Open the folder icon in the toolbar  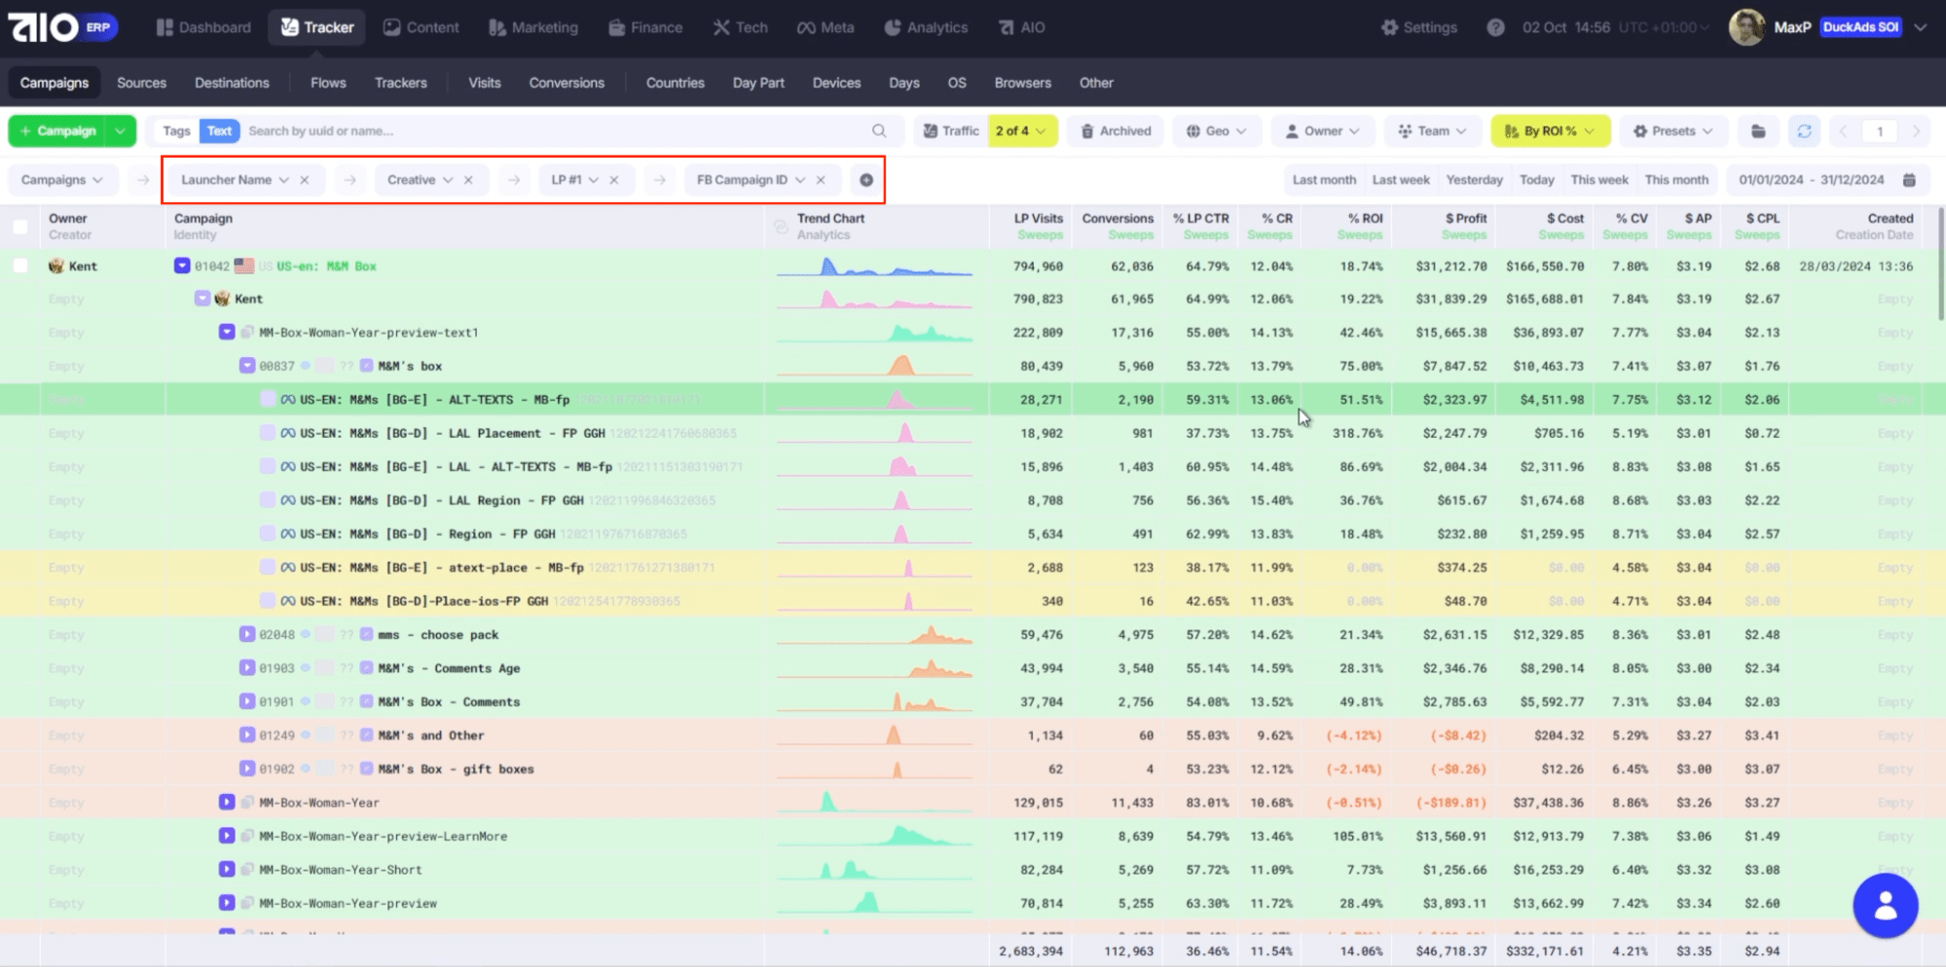coord(1758,131)
